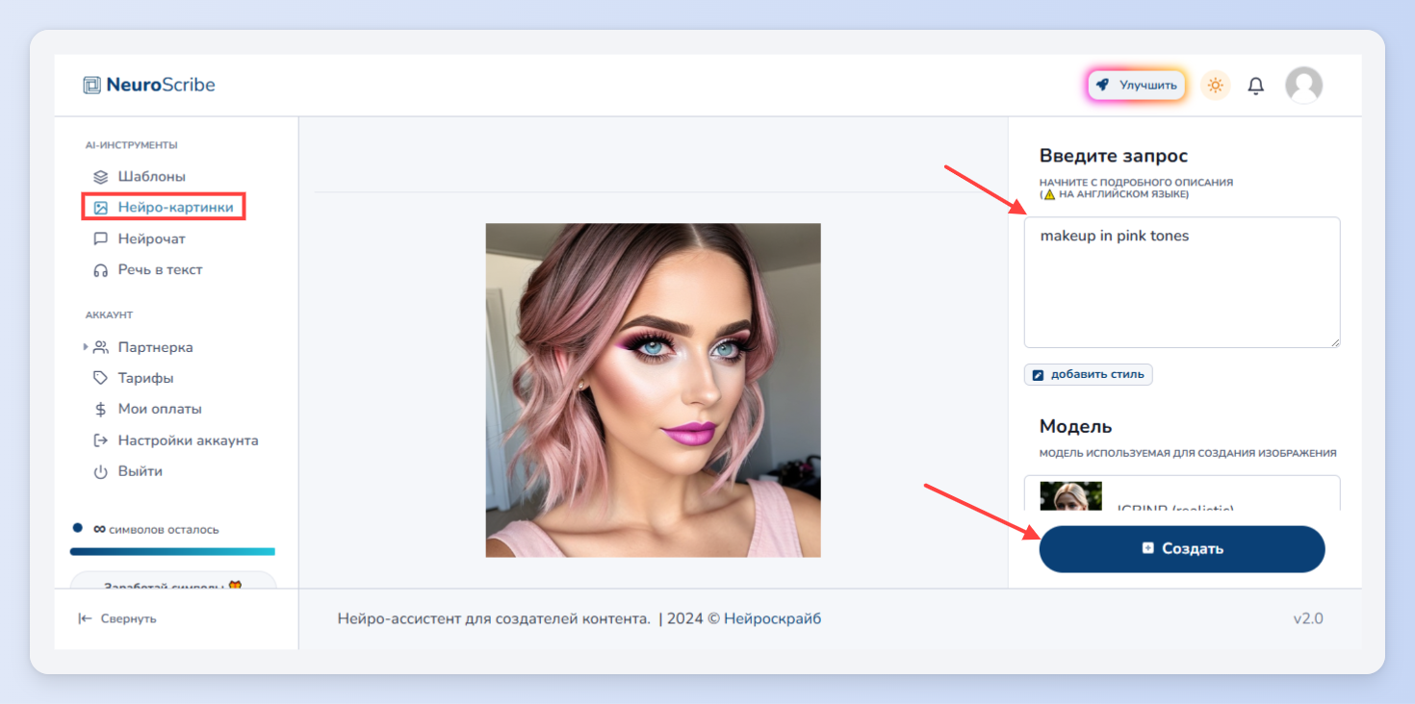
Task: Open the Шаблоны section
Action: coord(151,176)
